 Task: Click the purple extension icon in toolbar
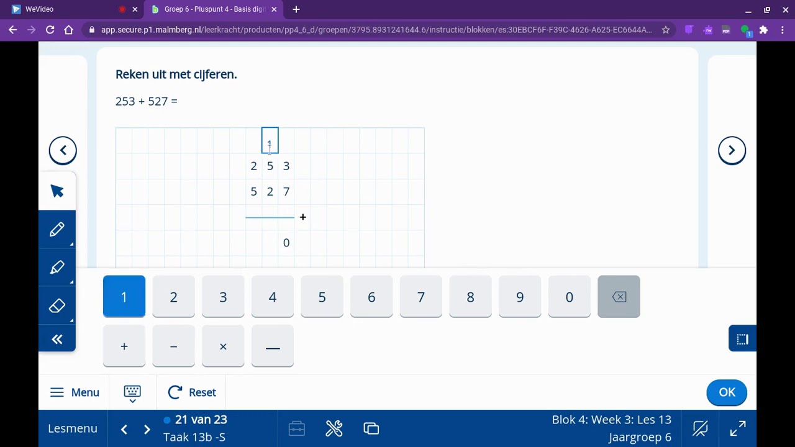click(689, 29)
